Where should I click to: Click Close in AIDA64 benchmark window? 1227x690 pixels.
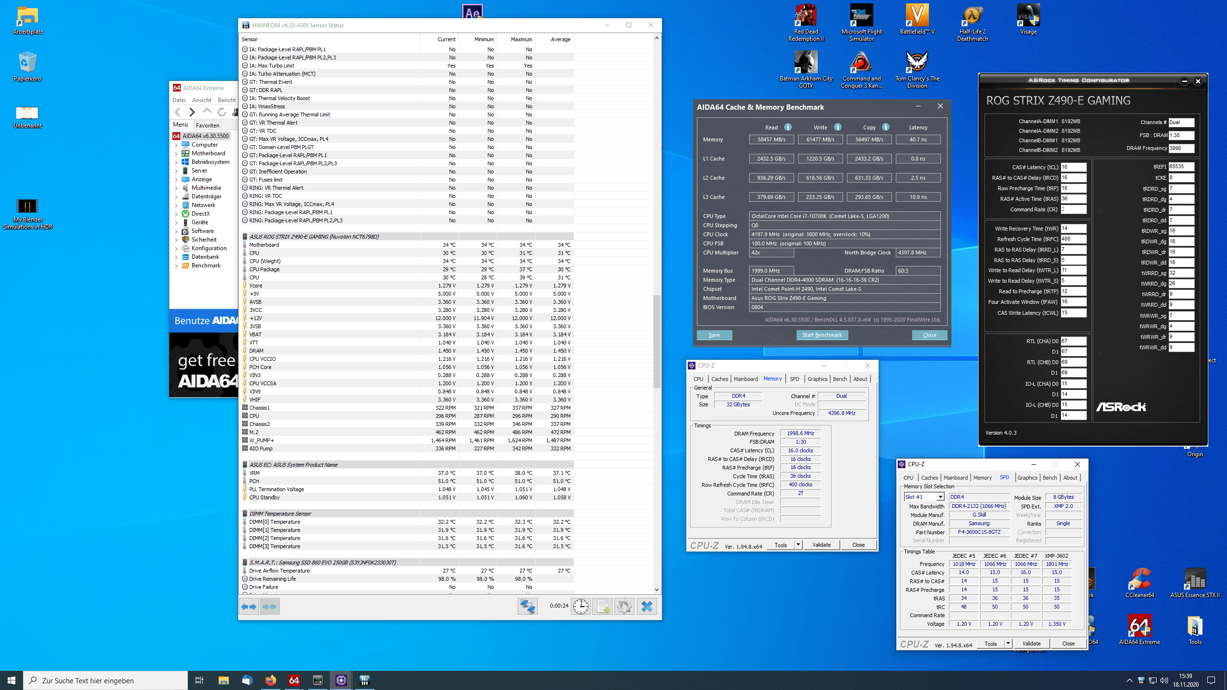point(929,335)
